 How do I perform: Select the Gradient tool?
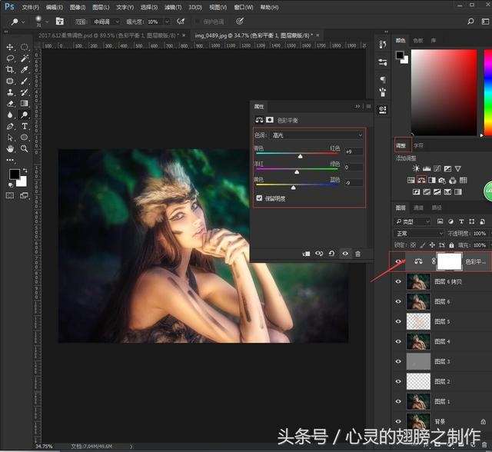pos(24,104)
